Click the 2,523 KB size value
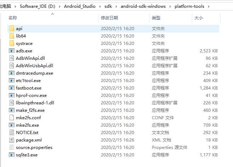233x167 pixels. tap(209, 51)
